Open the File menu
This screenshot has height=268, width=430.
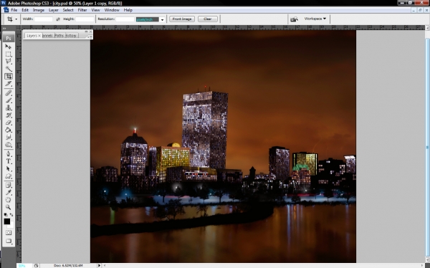[x=14, y=10]
